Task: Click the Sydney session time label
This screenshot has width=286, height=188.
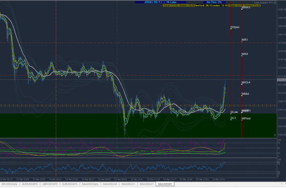Action: coord(252,5)
